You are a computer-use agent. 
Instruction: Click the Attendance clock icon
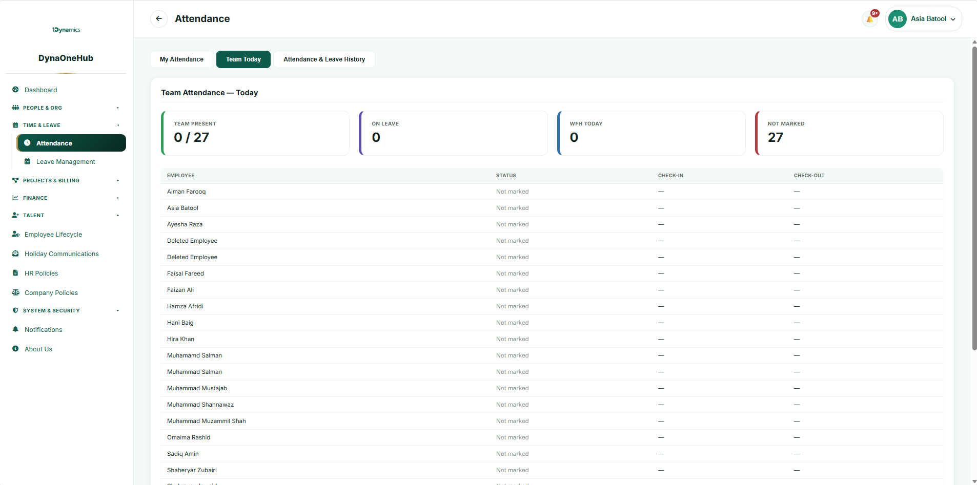tap(27, 143)
